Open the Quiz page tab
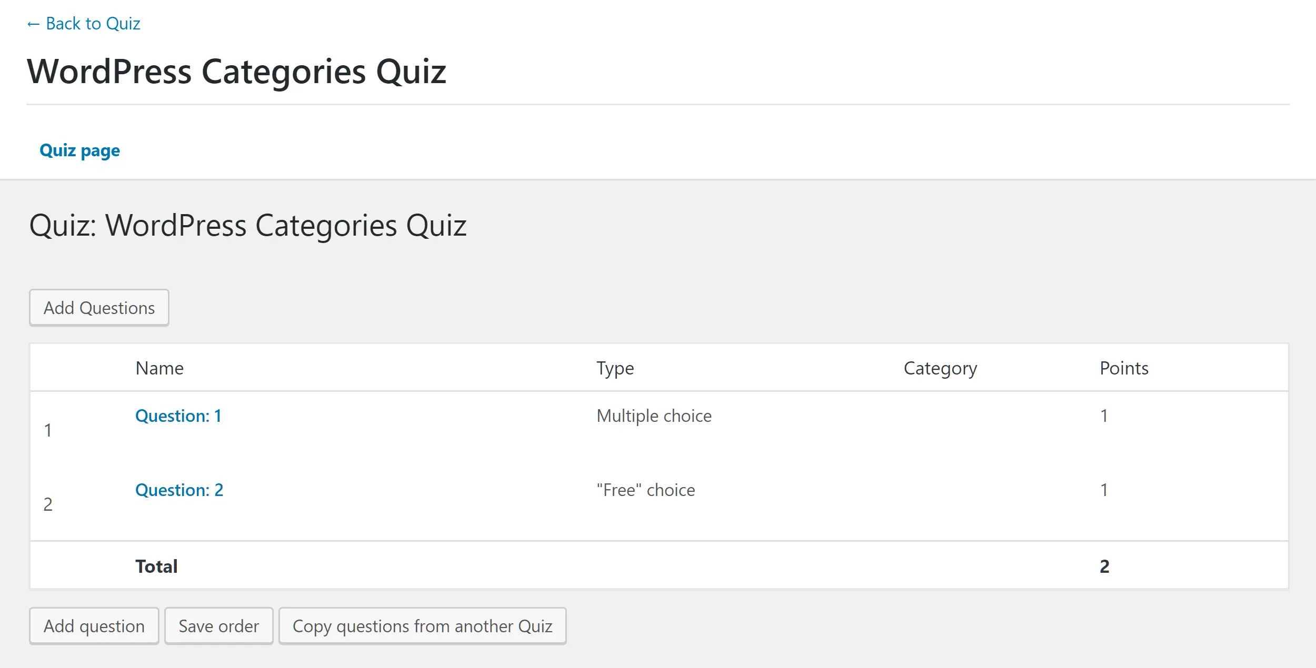The height and width of the screenshot is (668, 1316). tap(79, 150)
